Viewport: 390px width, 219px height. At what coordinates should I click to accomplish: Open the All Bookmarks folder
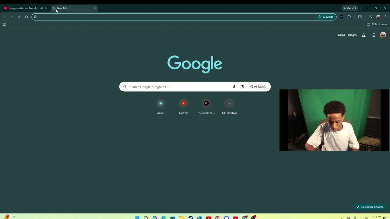point(377,24)
